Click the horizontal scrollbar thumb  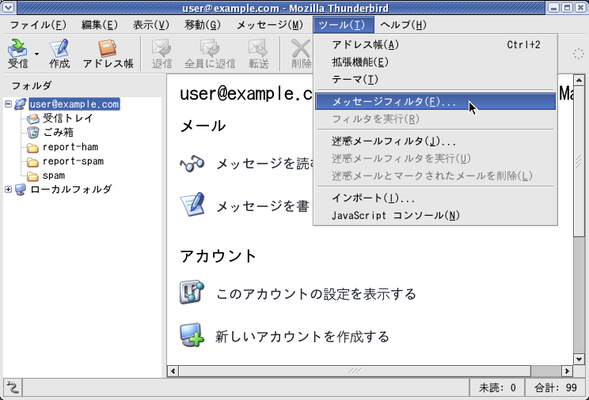(355, 371)
